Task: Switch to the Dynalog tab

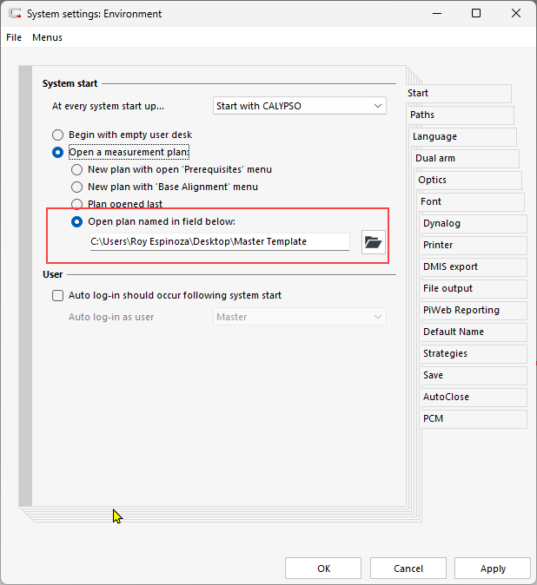Action: (474, 223)
